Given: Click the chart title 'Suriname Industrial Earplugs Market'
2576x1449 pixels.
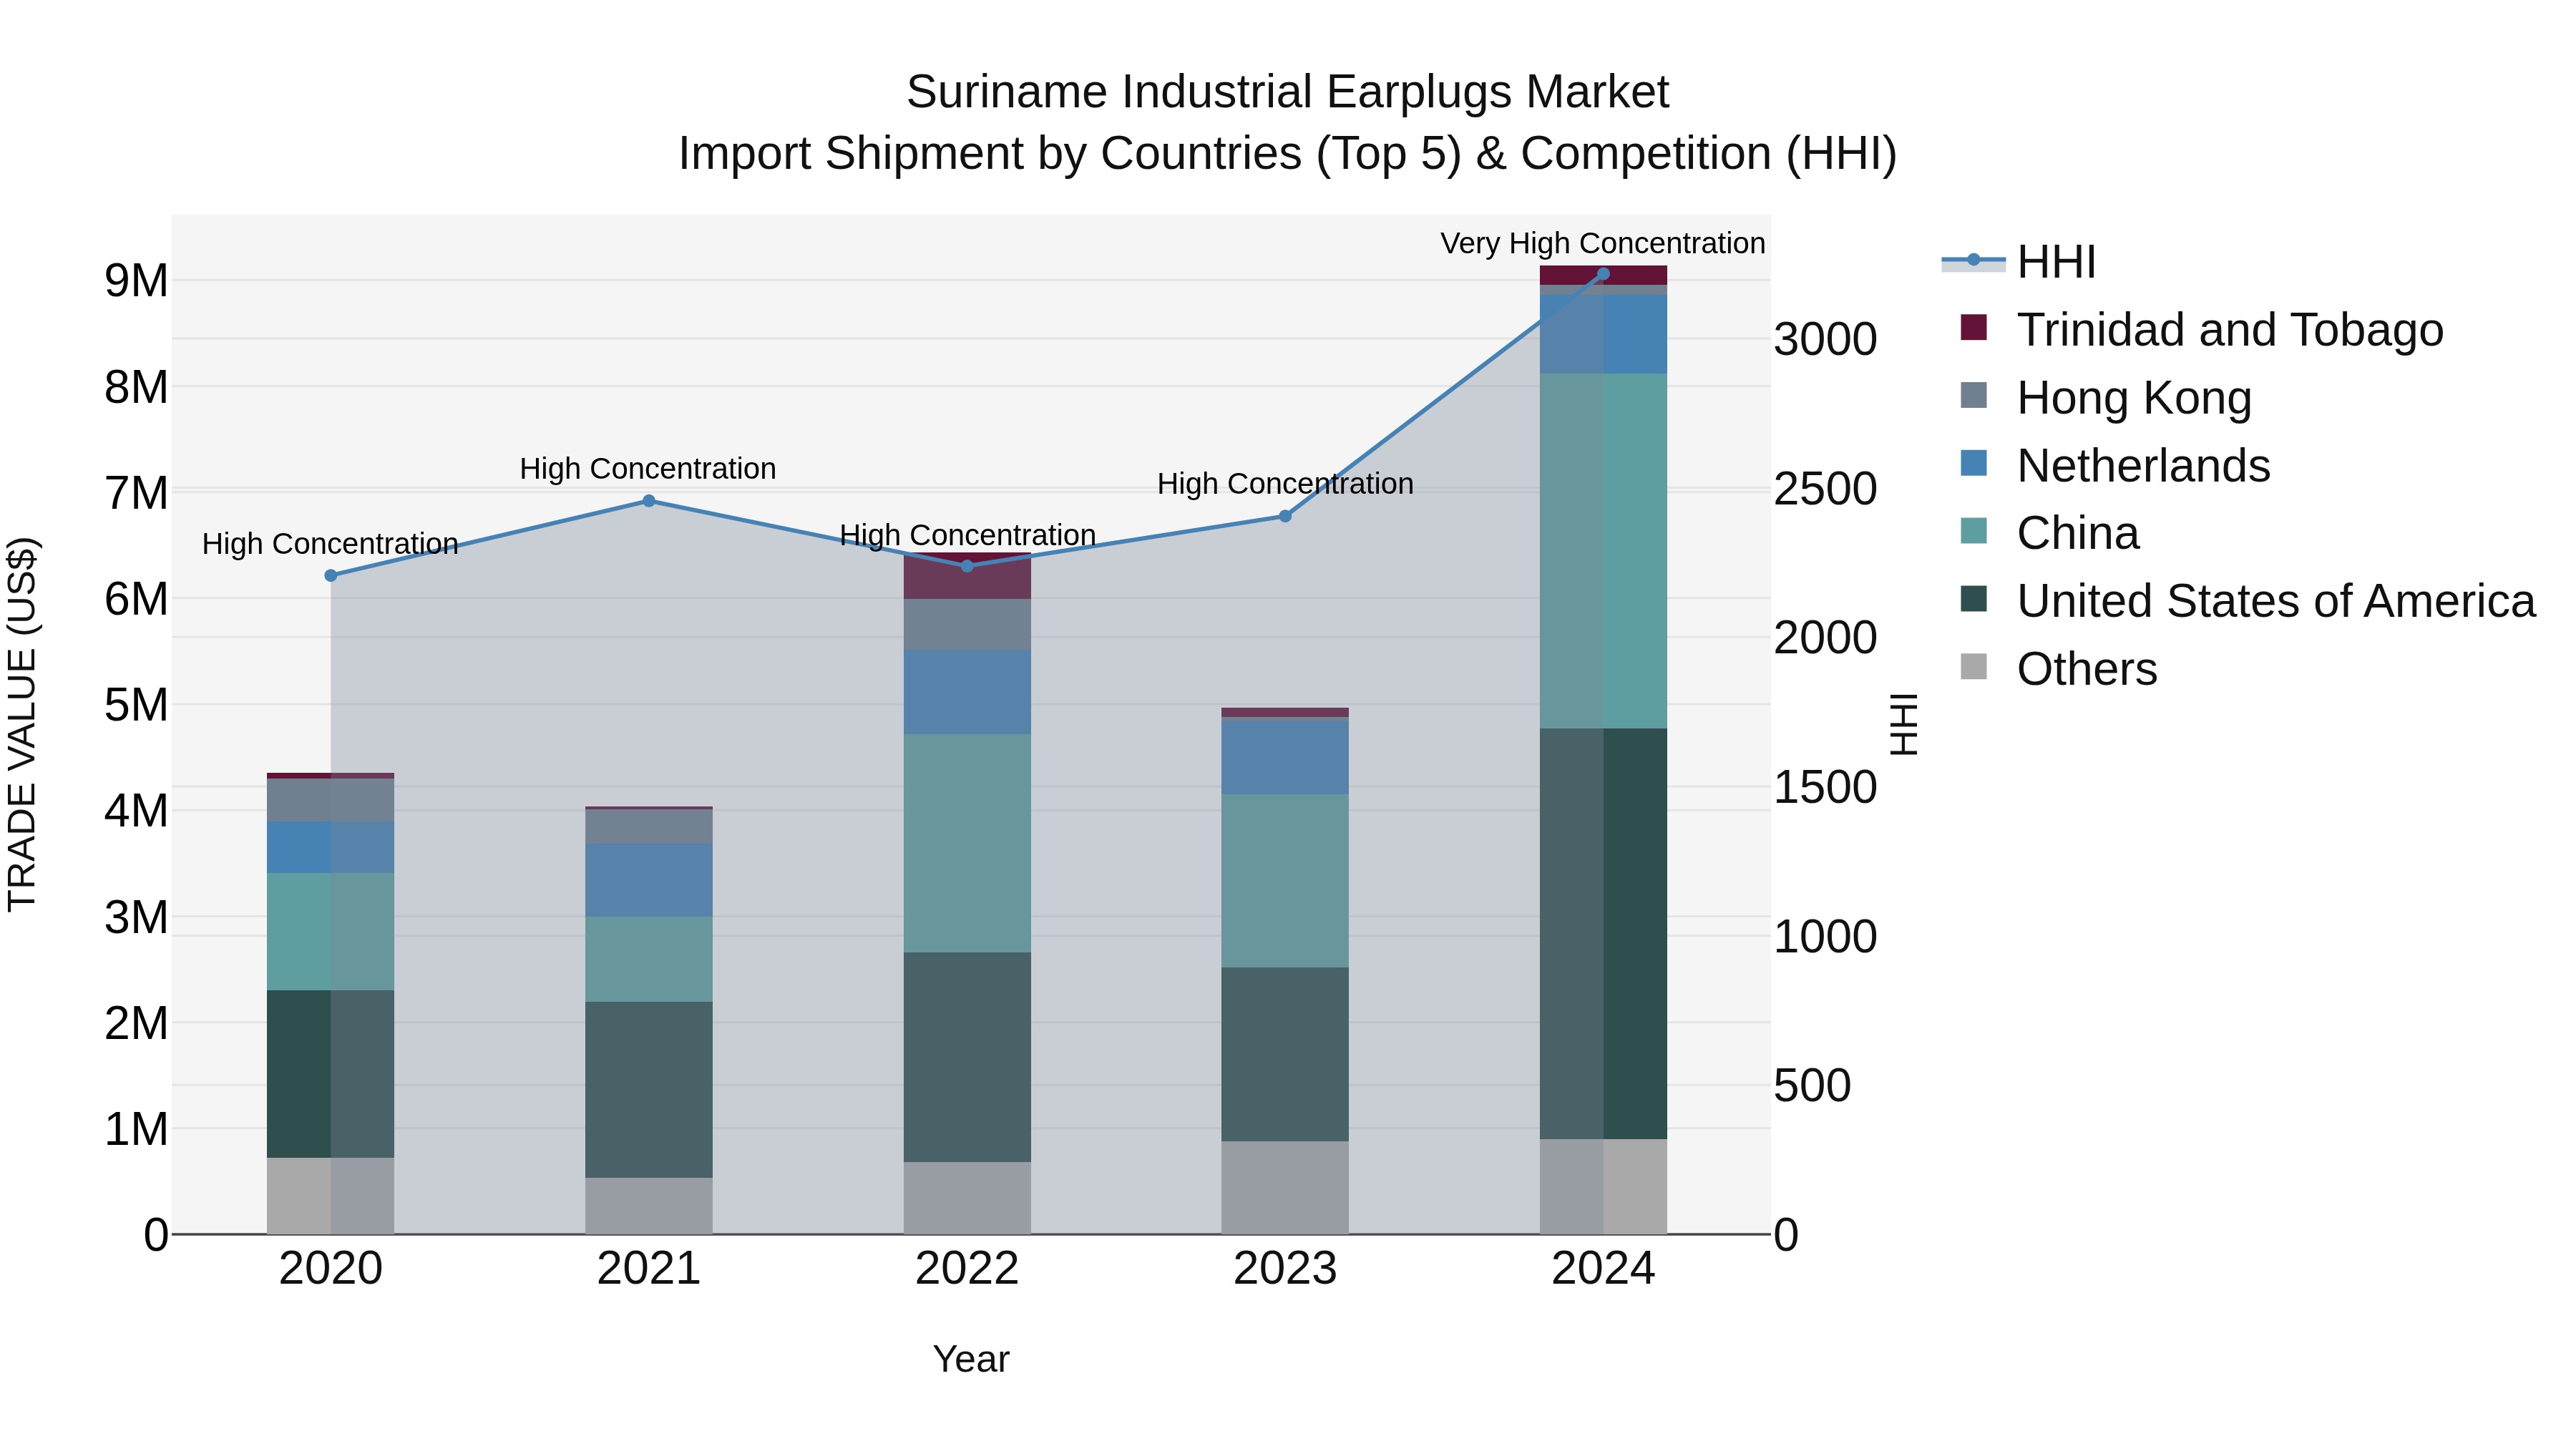Looking at the screenshot, I should (1287, 92).
